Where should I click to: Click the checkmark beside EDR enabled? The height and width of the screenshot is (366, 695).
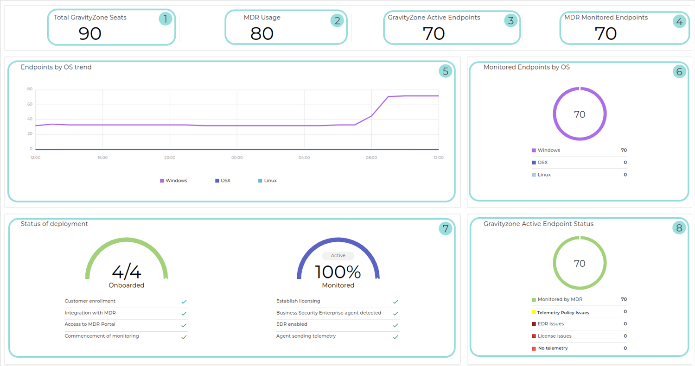tap(395, 325)
